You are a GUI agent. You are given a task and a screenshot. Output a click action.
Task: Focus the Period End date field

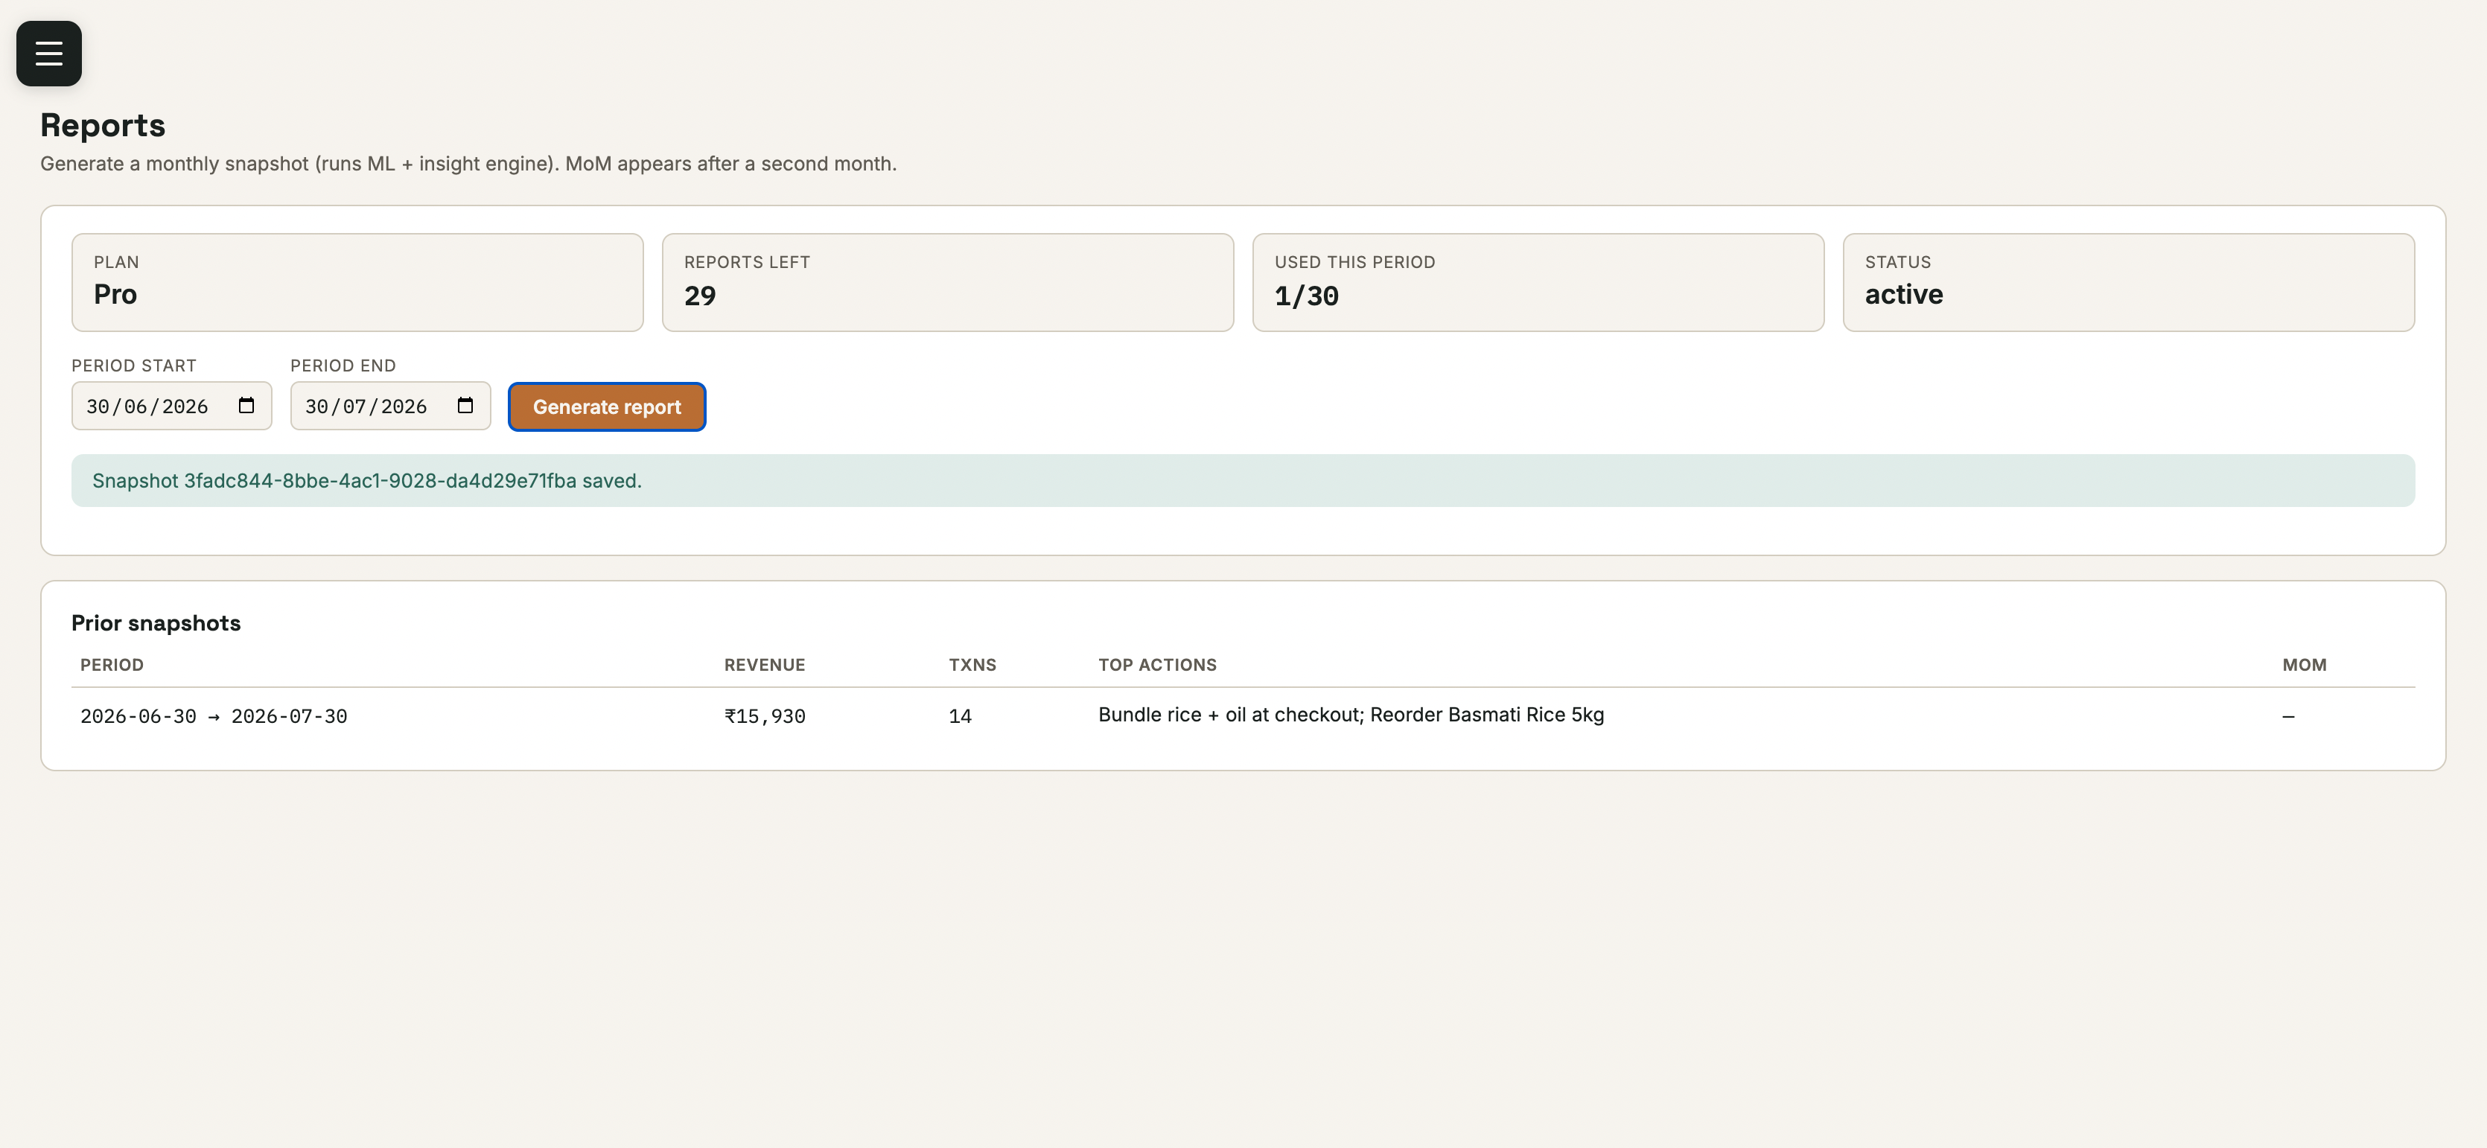pyautogui.click(x=391, y=406)
